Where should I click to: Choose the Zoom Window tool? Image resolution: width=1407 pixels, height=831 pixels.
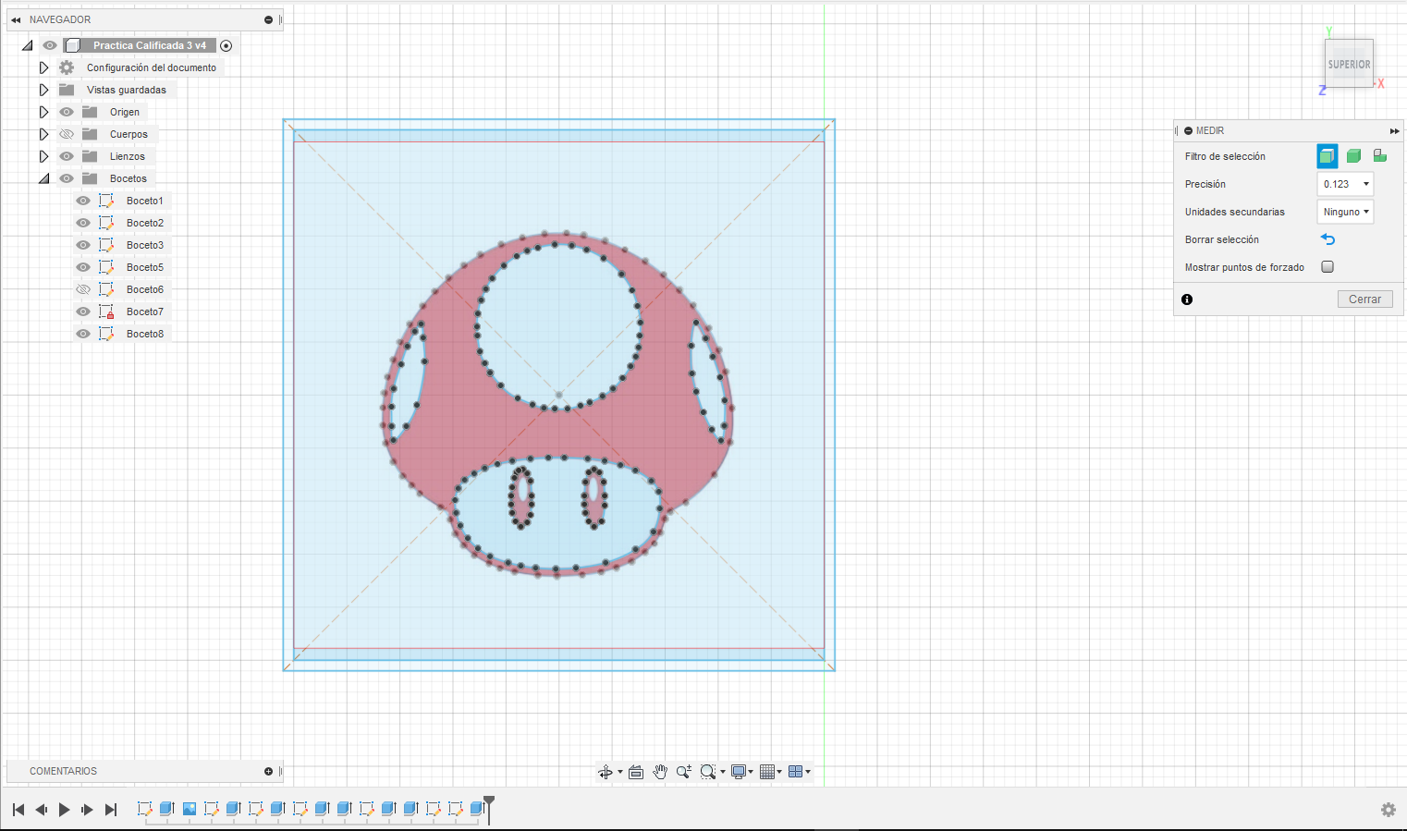(708, 772)
